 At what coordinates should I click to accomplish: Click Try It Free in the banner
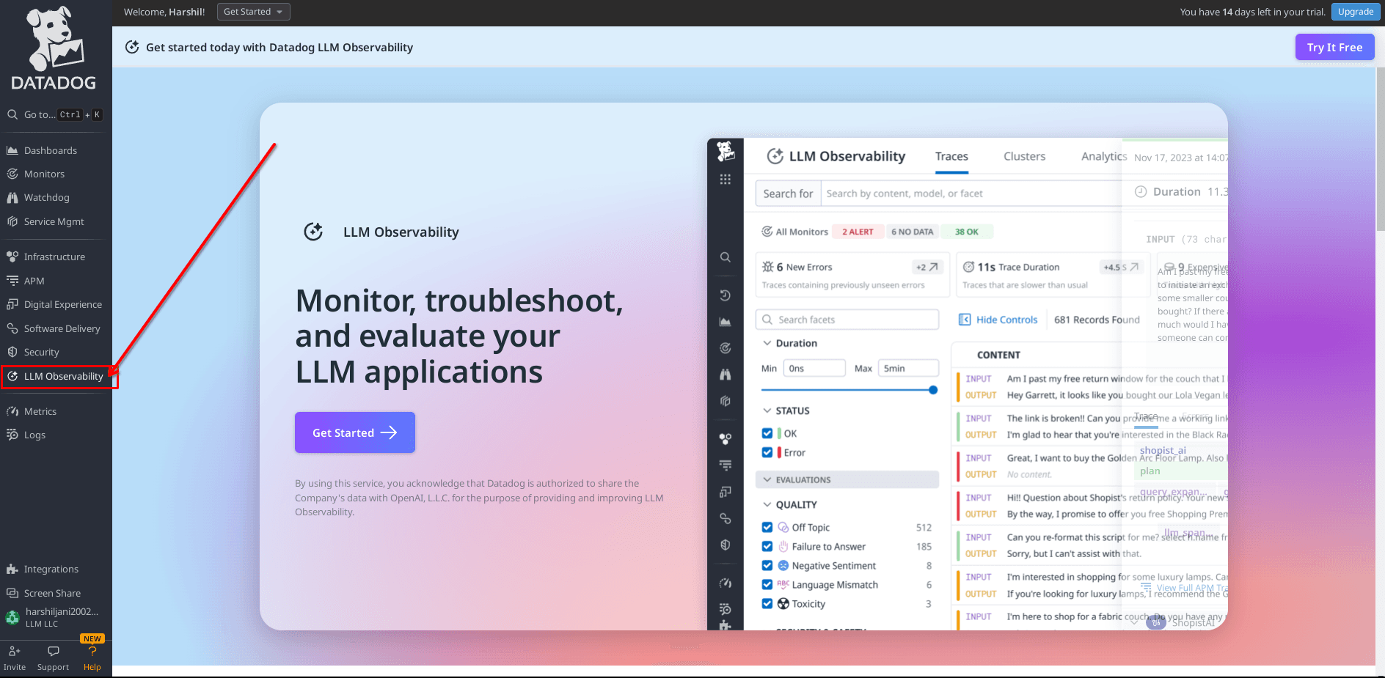(1334, 46)
